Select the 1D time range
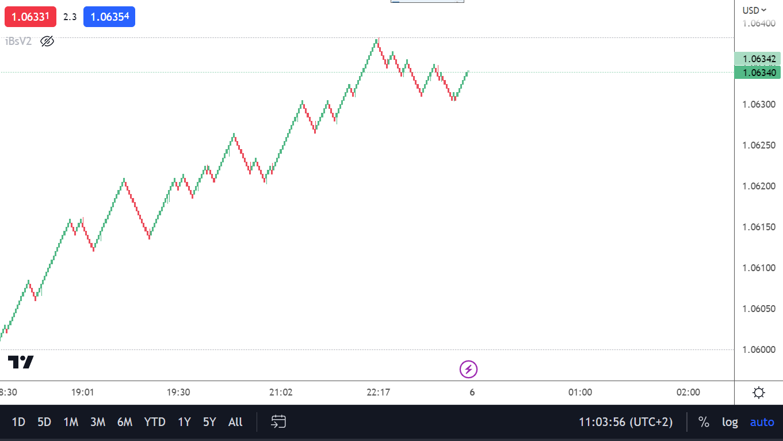The width and height of the screenshot is (783, 441). [18, 422]
